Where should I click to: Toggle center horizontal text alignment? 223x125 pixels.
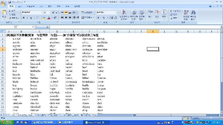coord(66,17)
